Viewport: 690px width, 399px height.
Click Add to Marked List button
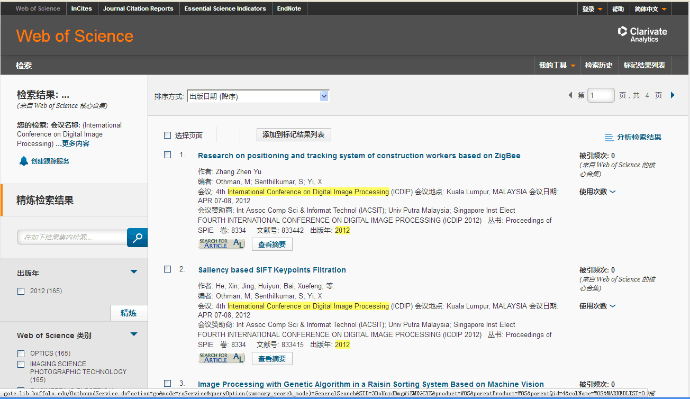pos(294,135)
